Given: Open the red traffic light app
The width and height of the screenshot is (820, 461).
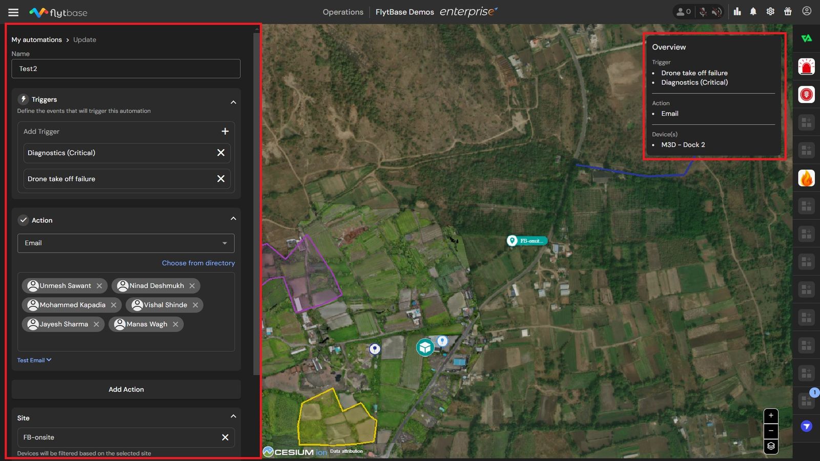Looking at the screenshot, I should (806, 94).
